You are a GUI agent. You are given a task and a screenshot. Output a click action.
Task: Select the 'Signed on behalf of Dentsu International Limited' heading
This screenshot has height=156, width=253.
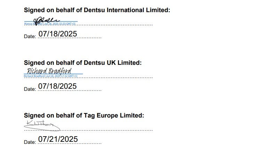(97, 10)
